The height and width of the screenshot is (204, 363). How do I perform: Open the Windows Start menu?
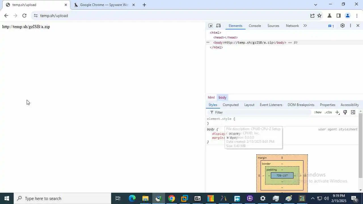pos(7,198)
